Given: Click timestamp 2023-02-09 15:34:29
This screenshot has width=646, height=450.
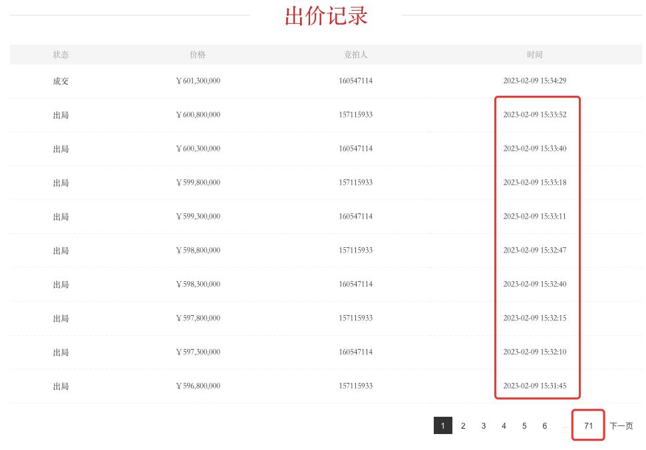Looking at the screenshot, I should [534, 80].
